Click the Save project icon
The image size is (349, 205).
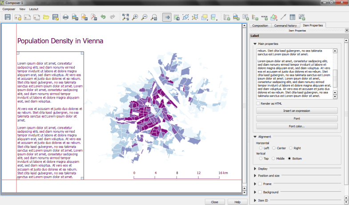[8, 17]
